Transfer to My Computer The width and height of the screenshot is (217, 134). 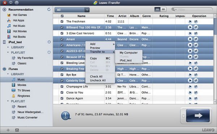(128, 53)
